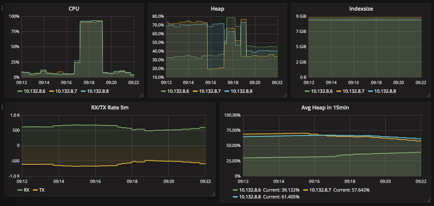434x206 pixels.
Task: Toggle series 10.132.8.6 in CPU legend
Action: tap(34, 91)
